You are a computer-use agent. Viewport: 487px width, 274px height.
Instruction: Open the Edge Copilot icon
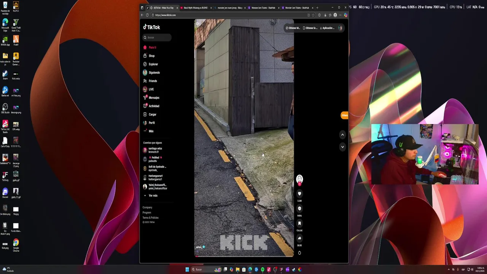coord(345,15)
